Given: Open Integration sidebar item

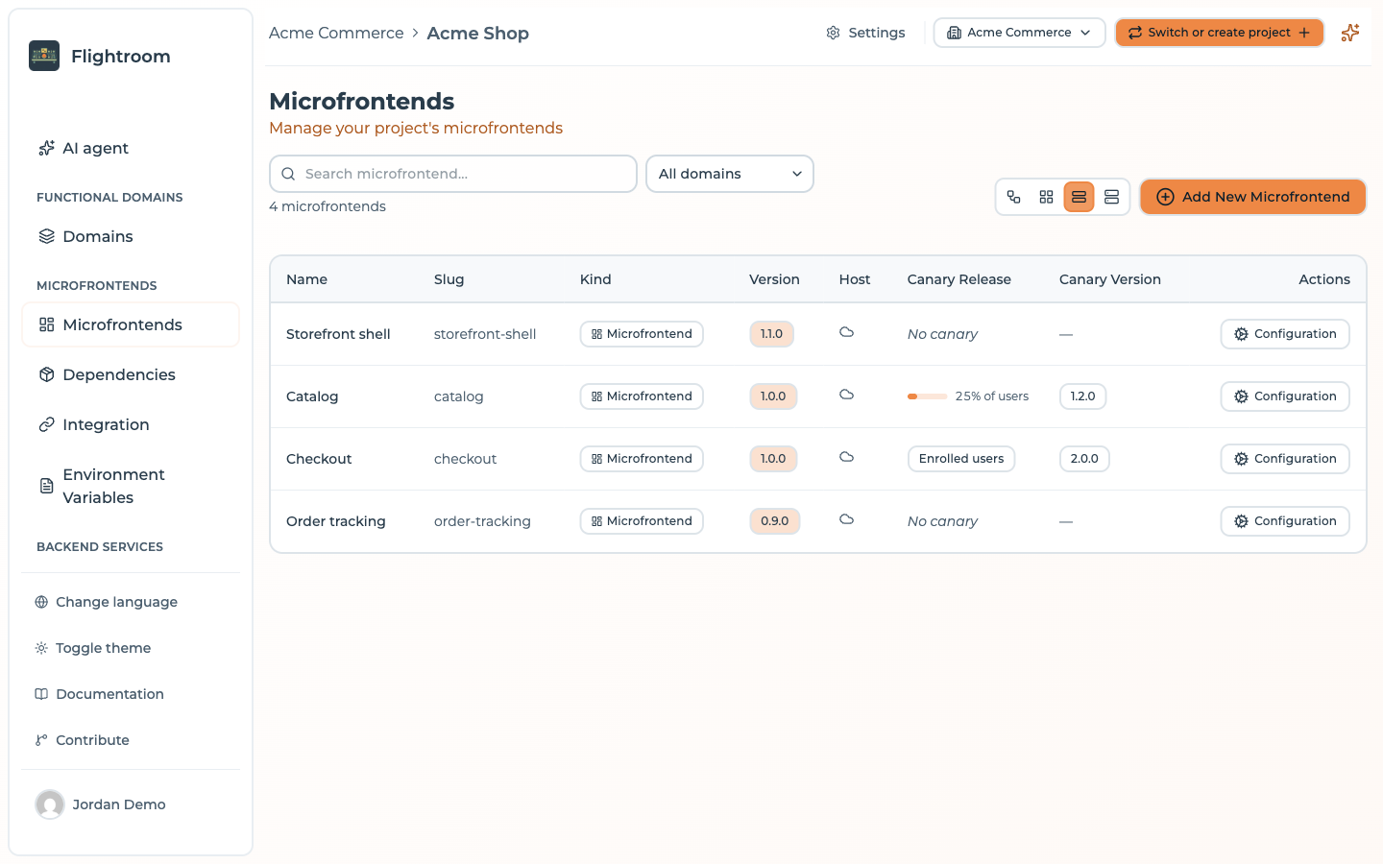Looking at the screenshot, I should (x=131, y=424).
